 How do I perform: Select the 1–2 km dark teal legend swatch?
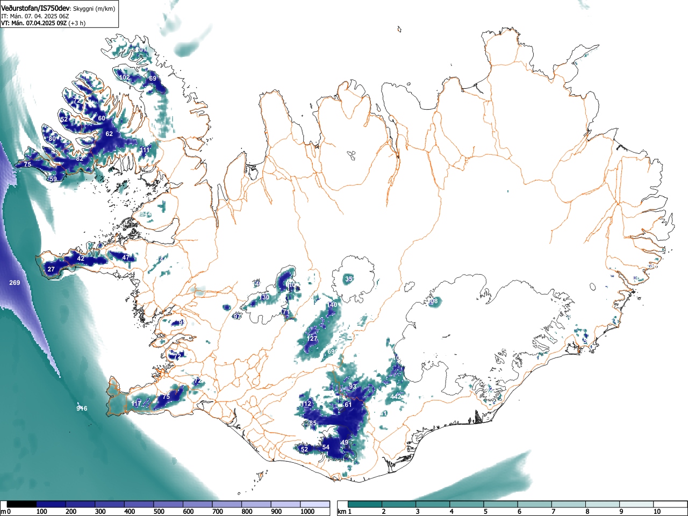(365, 504)
